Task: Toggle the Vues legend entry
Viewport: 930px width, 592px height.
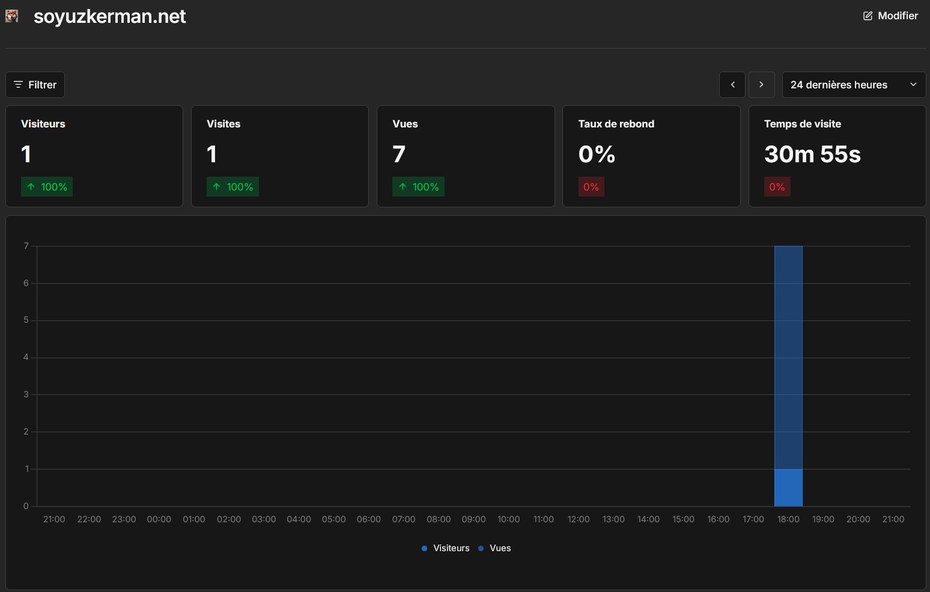Action: click(494, 548)
